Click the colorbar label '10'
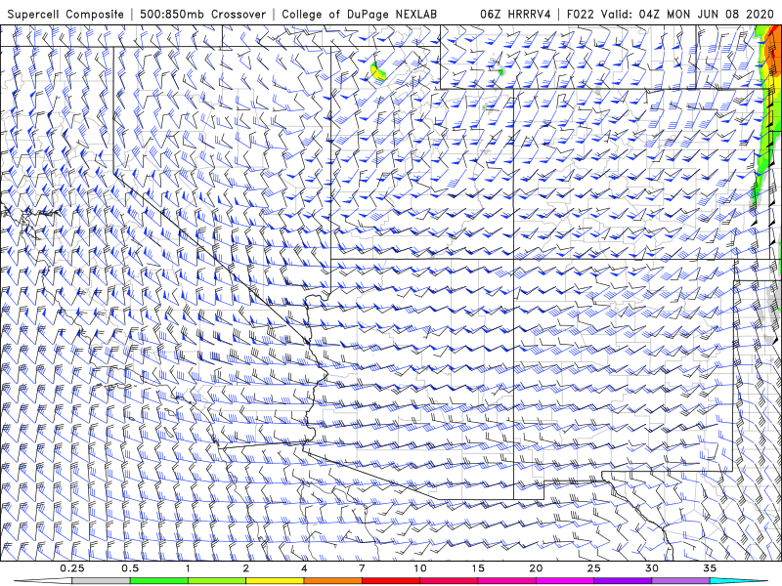 pyautogui.click(x=420, y=568)
